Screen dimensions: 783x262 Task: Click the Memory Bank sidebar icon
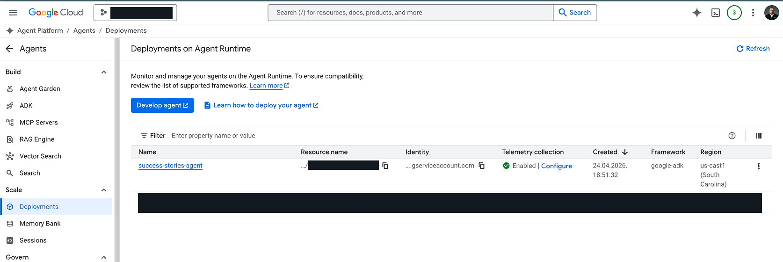point(10,224)
